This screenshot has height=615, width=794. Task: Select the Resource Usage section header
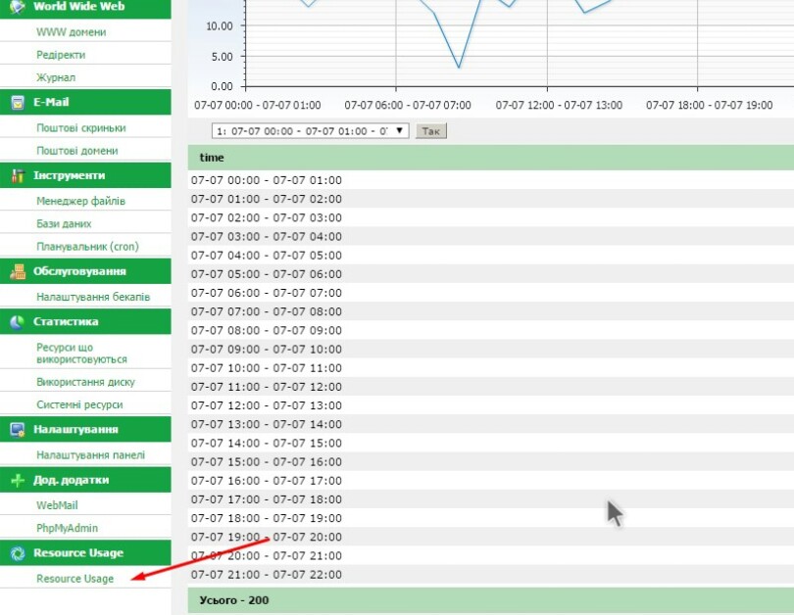(x=85, y=552)
